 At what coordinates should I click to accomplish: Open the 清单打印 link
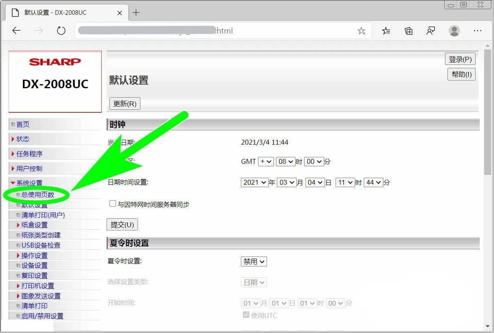(34, 306)
